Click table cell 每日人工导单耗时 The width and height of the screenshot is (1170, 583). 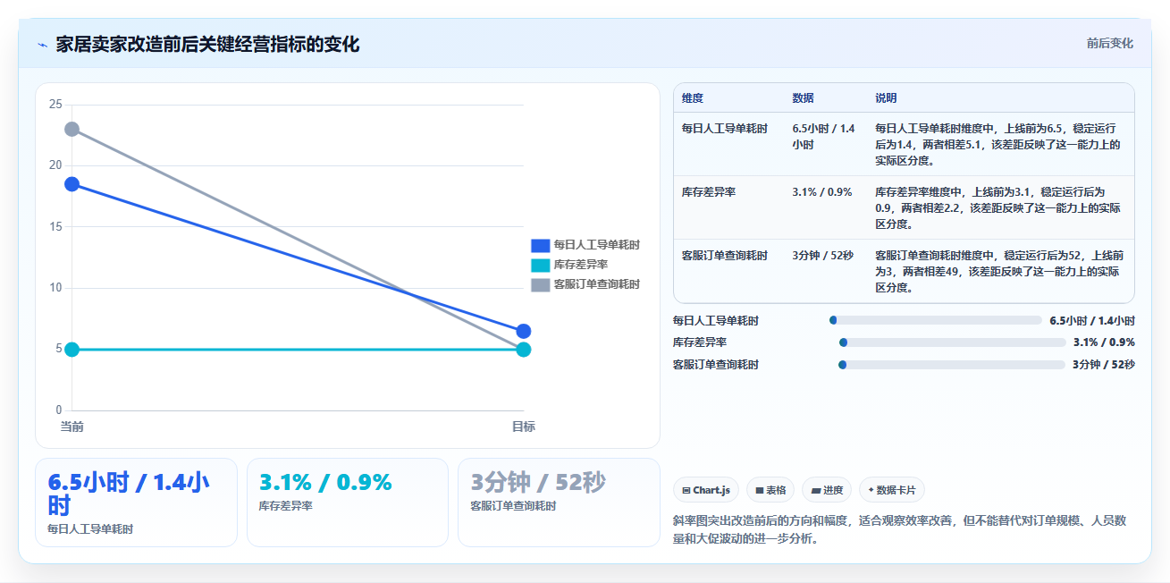725,129
